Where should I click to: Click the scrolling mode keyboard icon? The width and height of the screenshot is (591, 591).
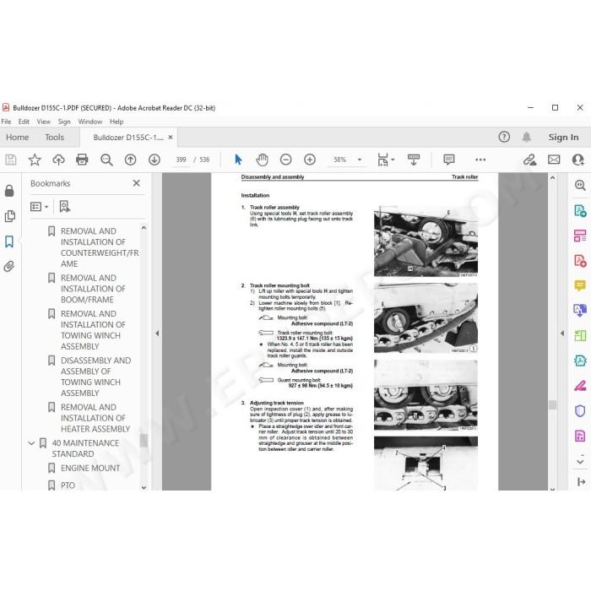[x=414, y=160]
